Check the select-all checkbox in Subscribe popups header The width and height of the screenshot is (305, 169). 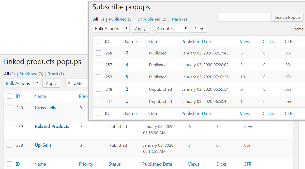tap(99, 41)
